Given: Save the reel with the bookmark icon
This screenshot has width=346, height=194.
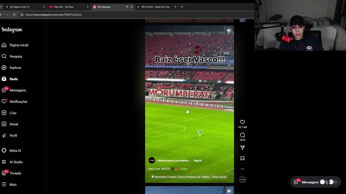Looking at the screenshot, I should [242, 158].
